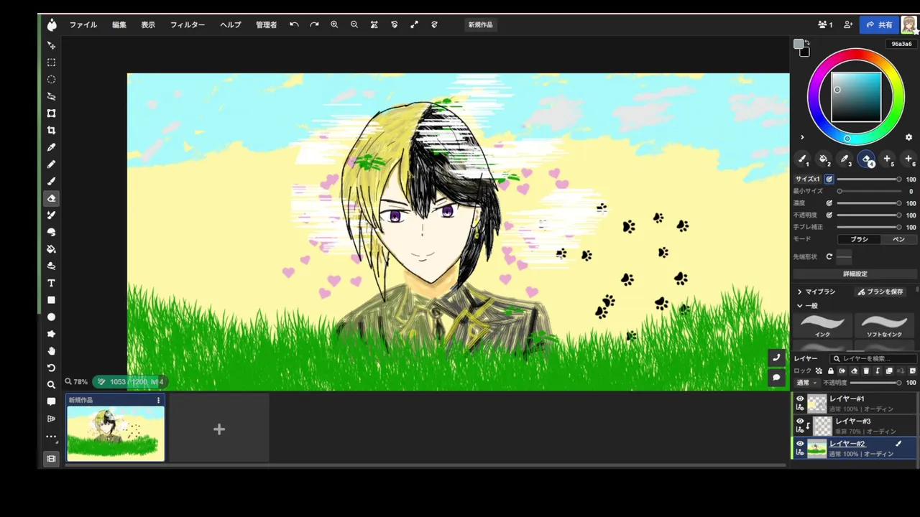Toggle lock transparent pixels checkerboard icon
The image size is (920, 517).
[x=819, y=371]
